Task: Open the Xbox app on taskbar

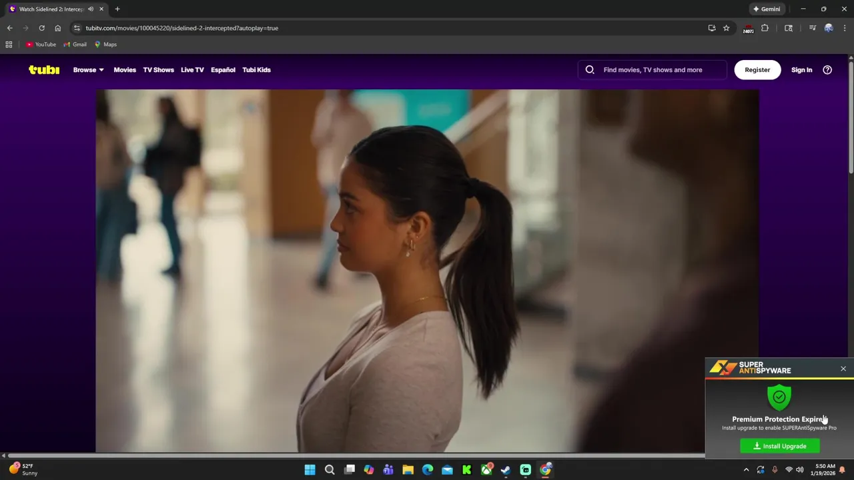Action: (x=486, y=470)
